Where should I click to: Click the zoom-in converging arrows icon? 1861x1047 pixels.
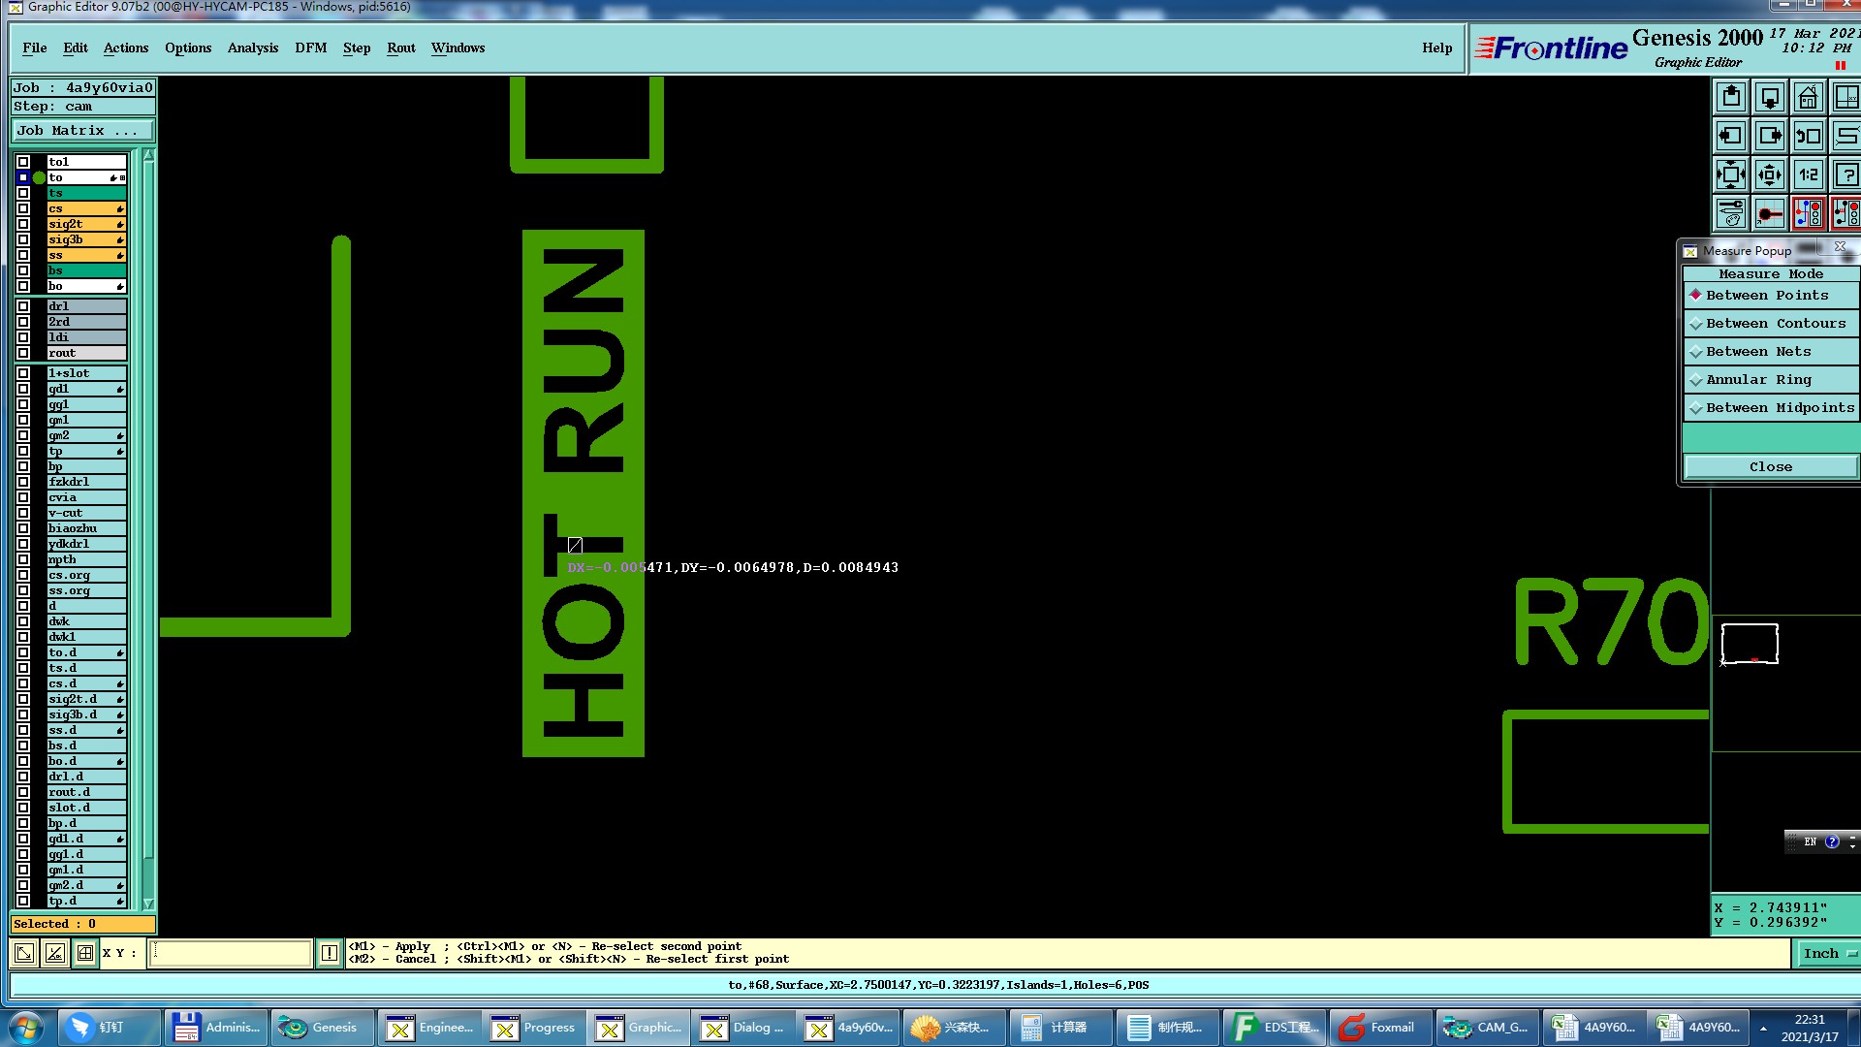1769,175
